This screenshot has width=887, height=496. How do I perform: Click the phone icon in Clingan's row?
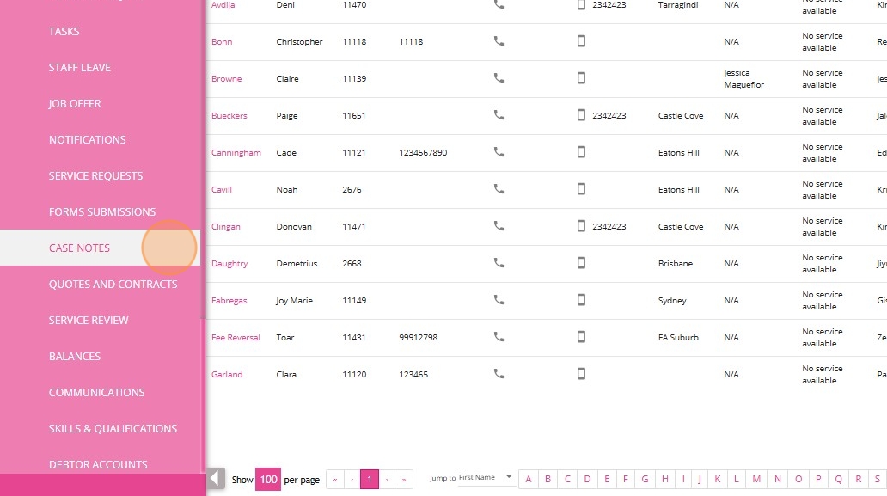pos(499,226)
